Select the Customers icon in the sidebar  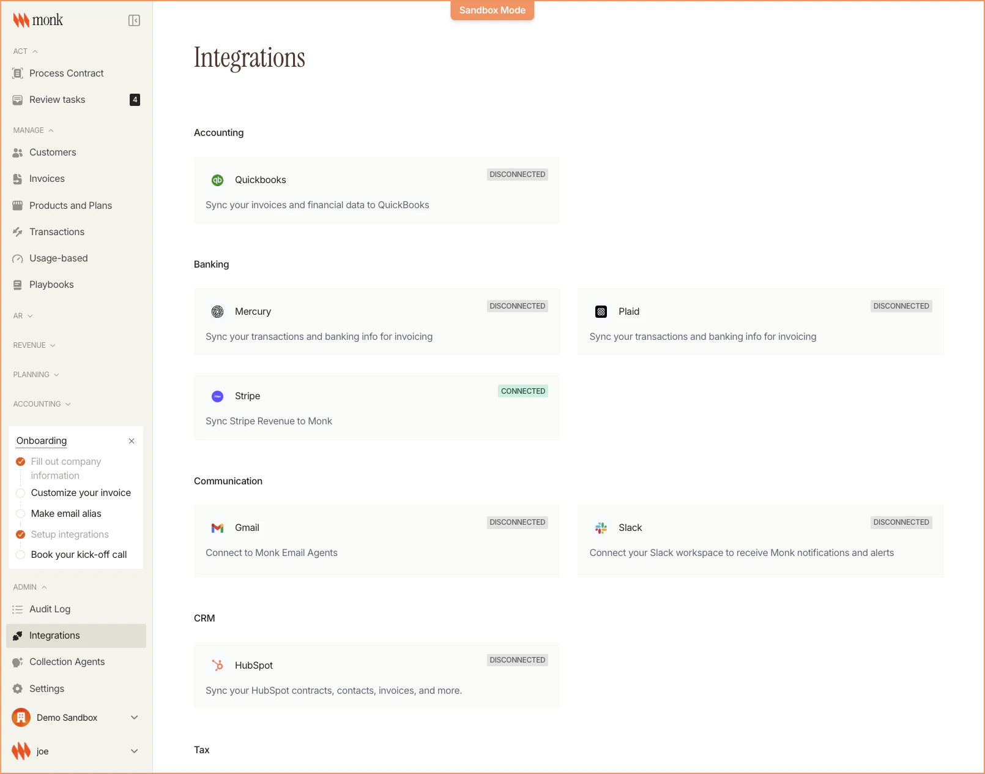coord(17,152)
